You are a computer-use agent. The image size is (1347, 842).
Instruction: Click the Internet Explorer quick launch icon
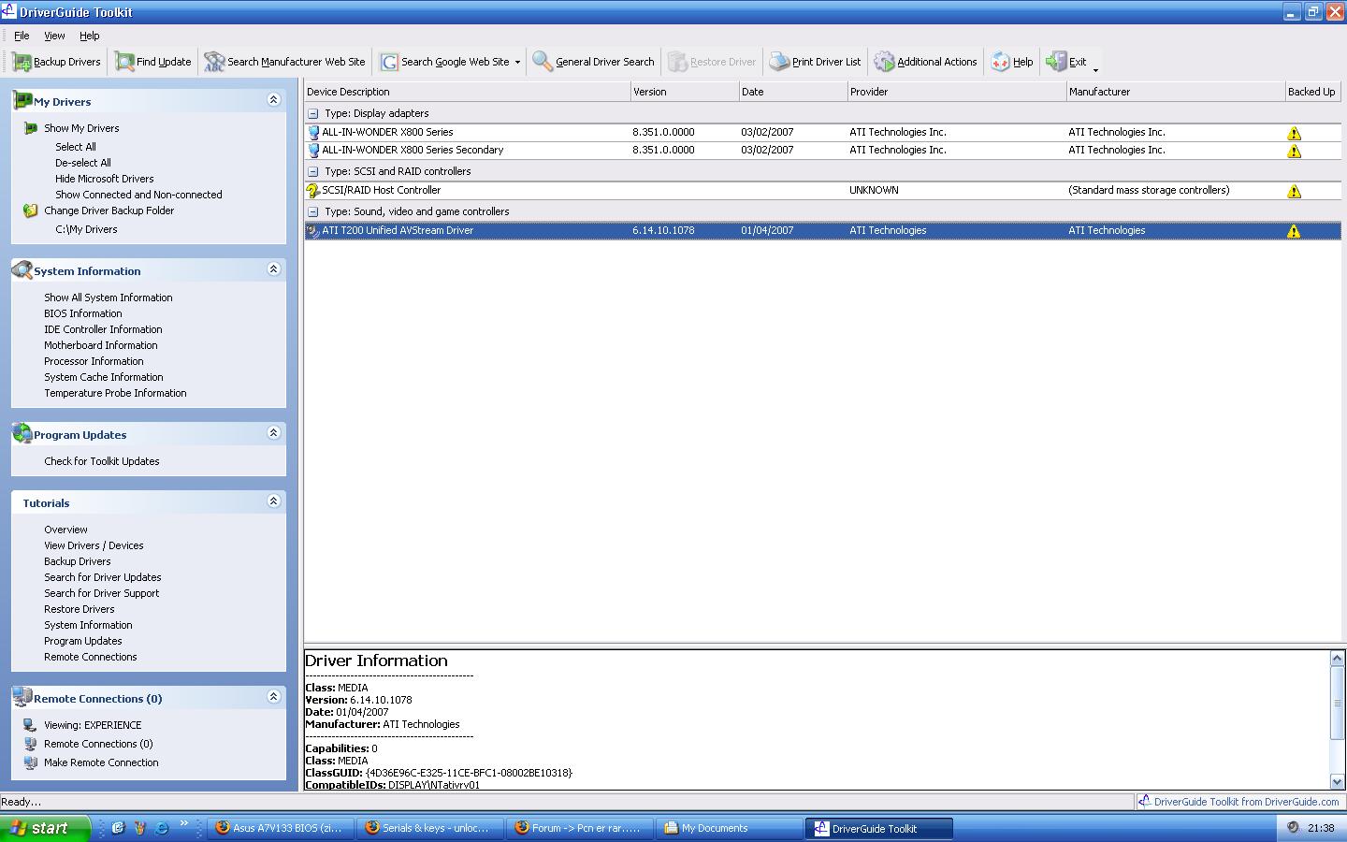click(162, 828)
